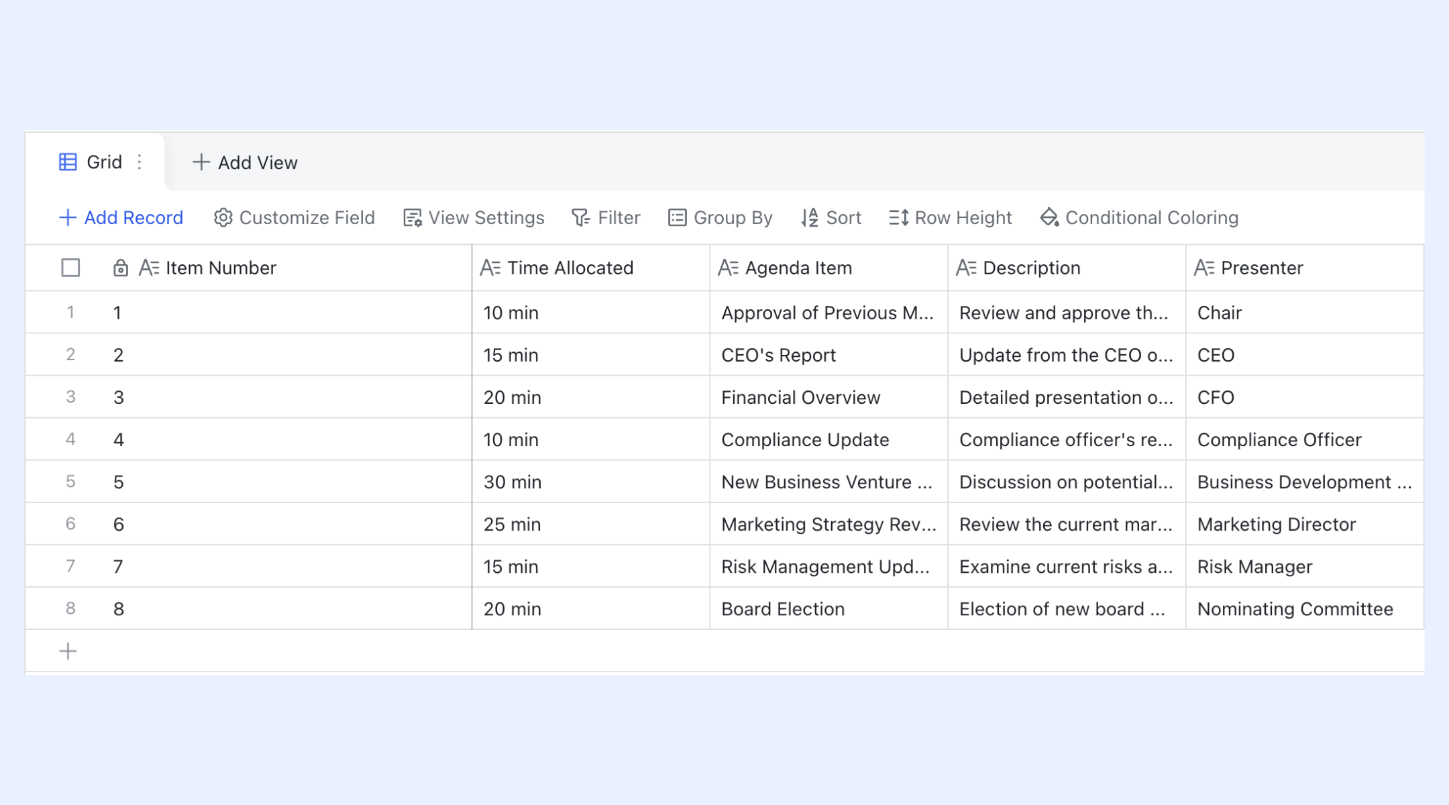
Task: Click the Row Height icon
Action: click(899, 218)
